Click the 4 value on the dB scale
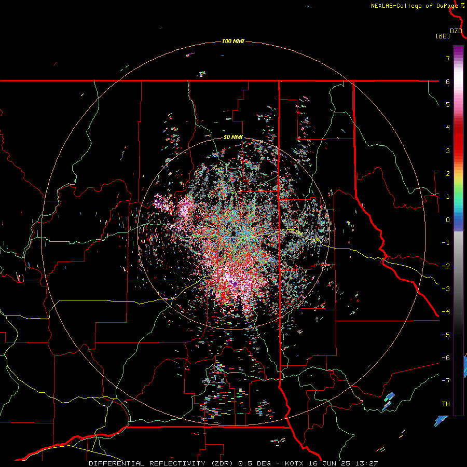467x467 pixels. (448, 128)
